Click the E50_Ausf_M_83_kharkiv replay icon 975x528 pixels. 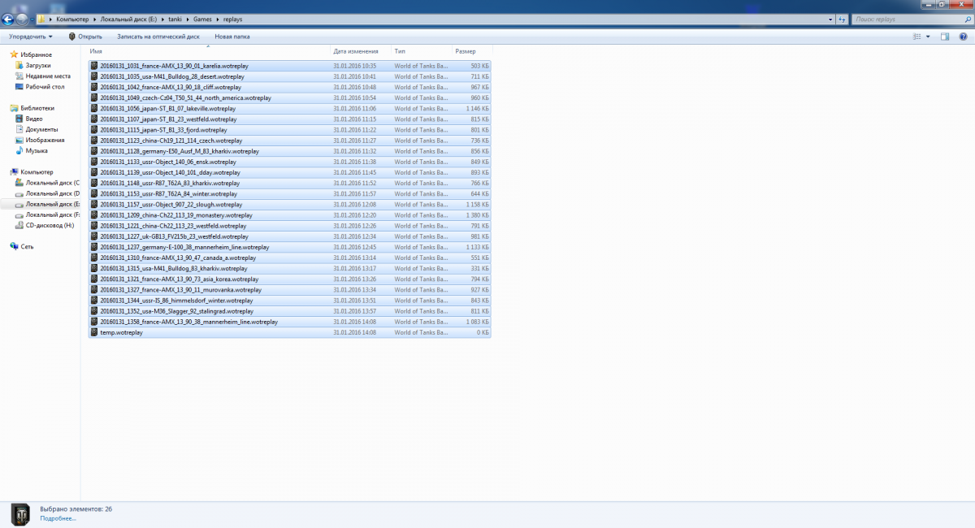(94, 151)
